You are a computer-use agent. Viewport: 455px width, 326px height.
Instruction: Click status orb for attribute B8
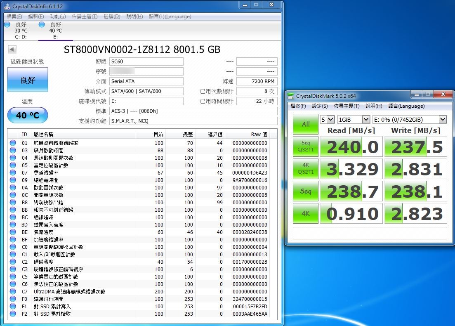[13, 202]
